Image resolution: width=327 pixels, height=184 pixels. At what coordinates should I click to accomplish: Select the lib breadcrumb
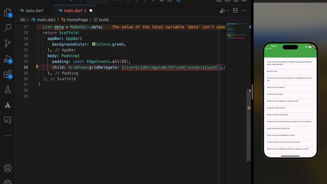(22, 19)
